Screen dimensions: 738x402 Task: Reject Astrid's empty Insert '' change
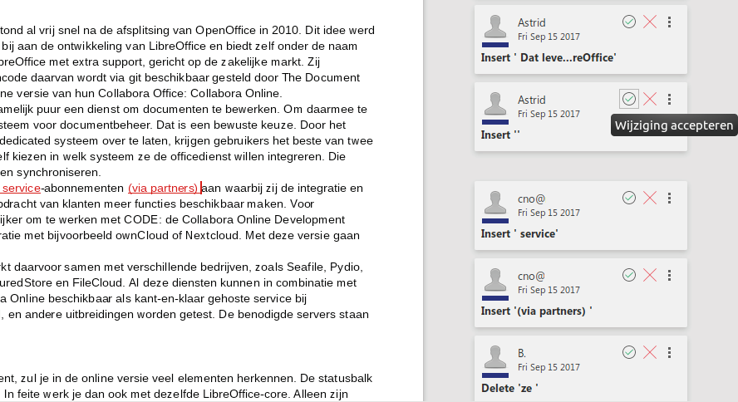click(x=650, y=99)
